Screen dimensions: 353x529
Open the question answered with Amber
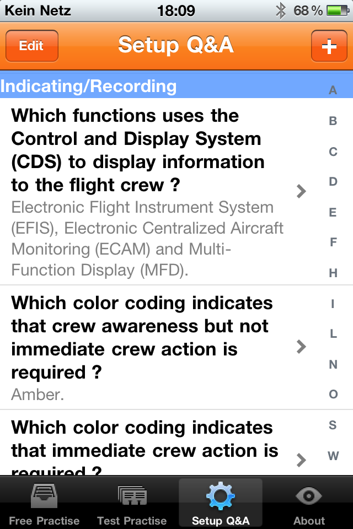click(x=149, y=347)
